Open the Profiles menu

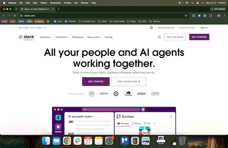68,3
